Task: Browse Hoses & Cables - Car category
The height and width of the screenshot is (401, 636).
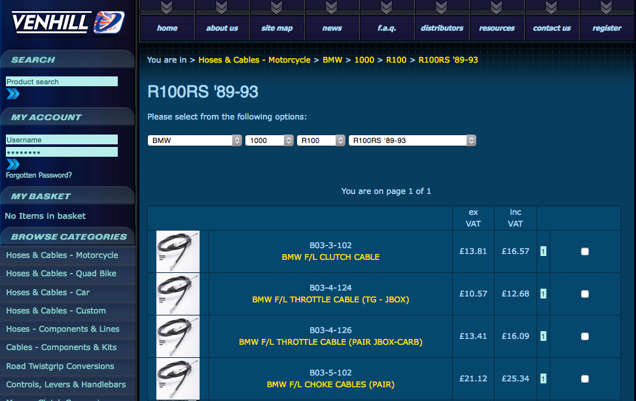Action: point(48,293)
